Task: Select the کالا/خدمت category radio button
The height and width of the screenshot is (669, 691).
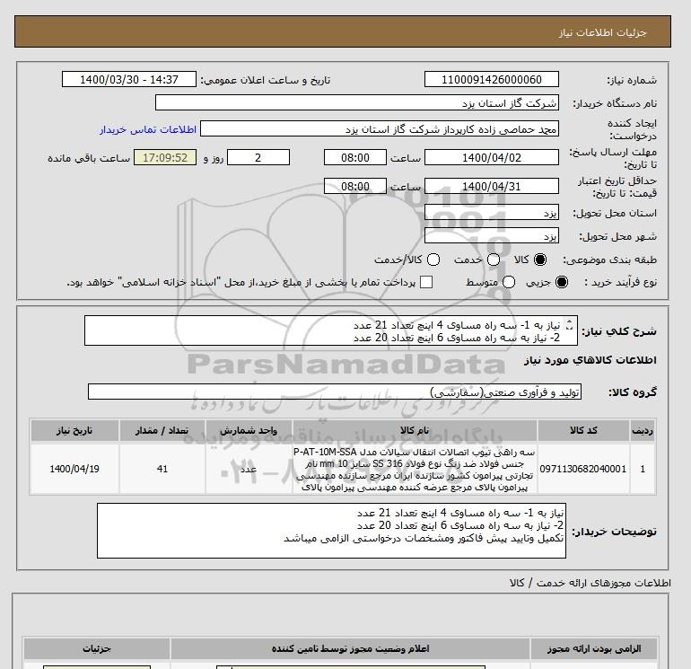Action: click(x=433, y=260)
